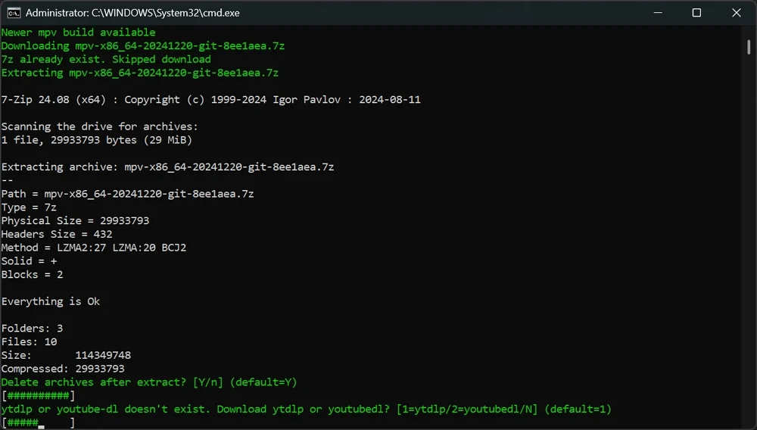The height and width of the screenshot is (430, 757).
Task: Close the Administrator cmd.exe window
Action: pyautogui.click(x=737, y=13)
